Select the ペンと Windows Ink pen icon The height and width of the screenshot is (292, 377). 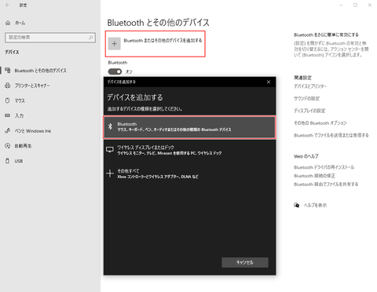pyautogui.click(x=8, y=130)
